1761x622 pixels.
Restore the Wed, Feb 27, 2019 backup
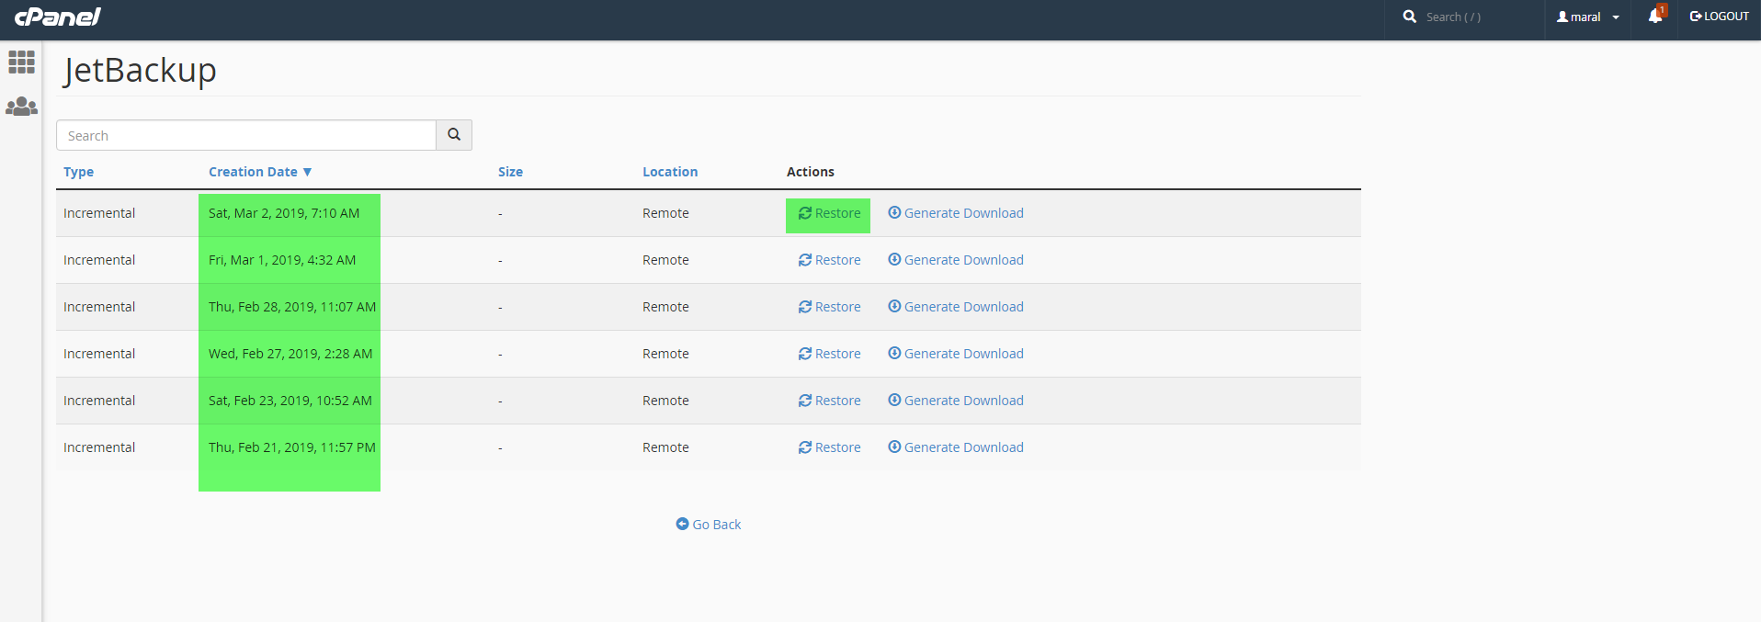(829, 354)
